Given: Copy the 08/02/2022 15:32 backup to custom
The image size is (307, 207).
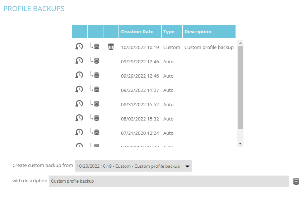Looking at the screenshot, I should 95,118.
